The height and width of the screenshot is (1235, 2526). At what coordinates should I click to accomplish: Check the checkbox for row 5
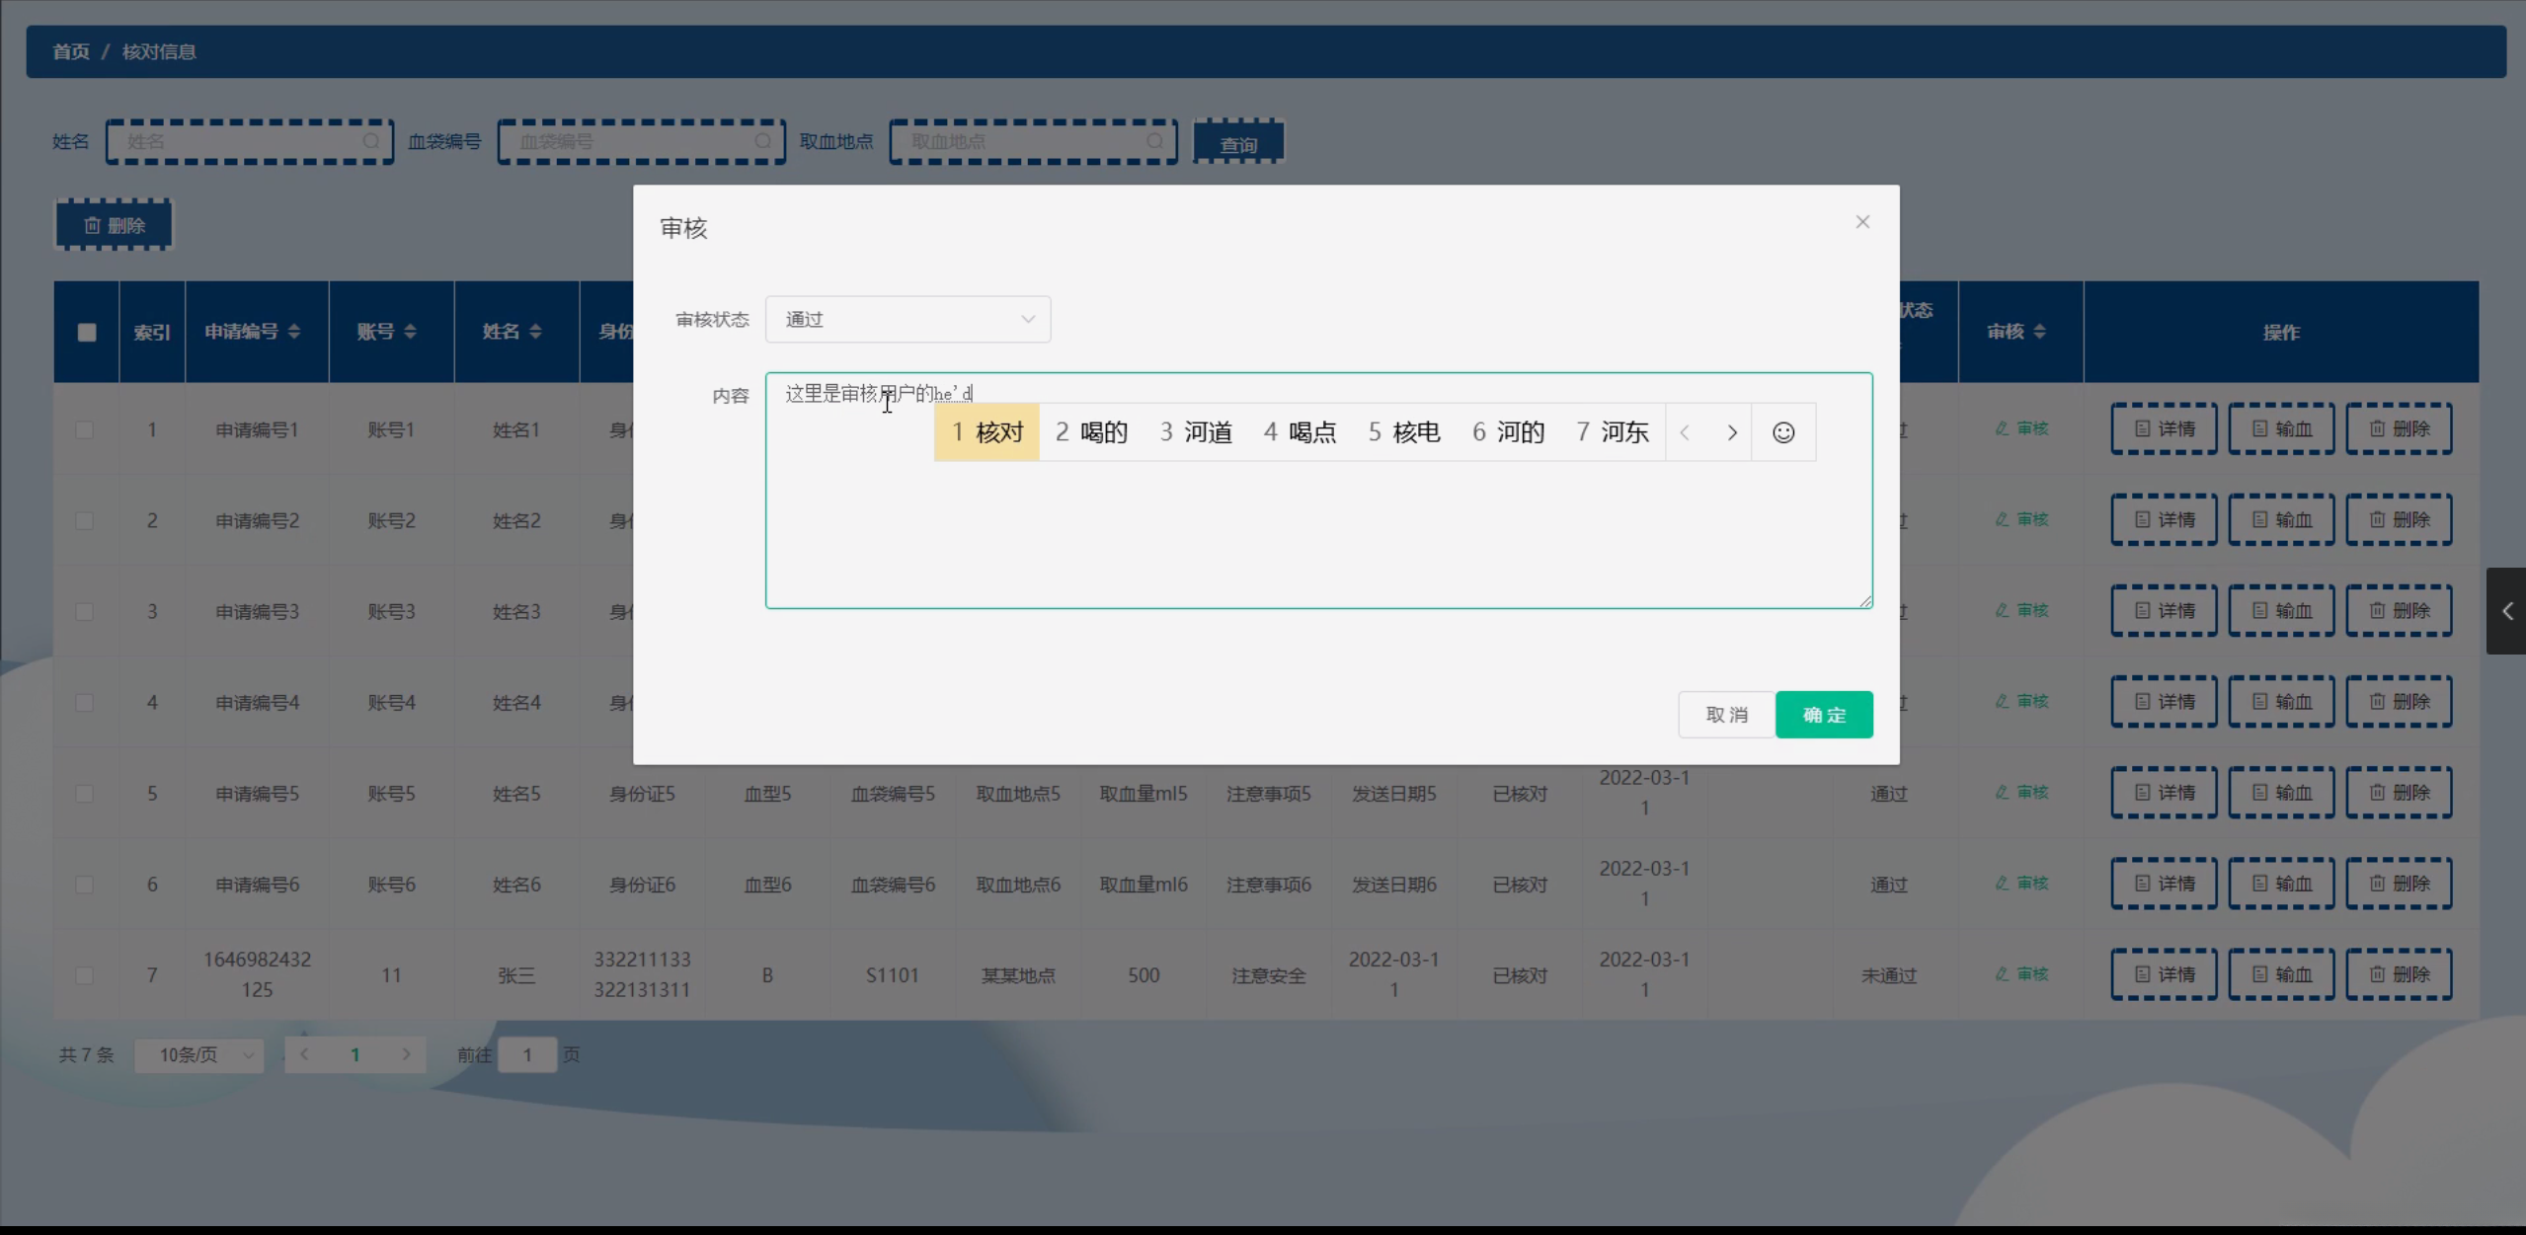click(85, 794)
